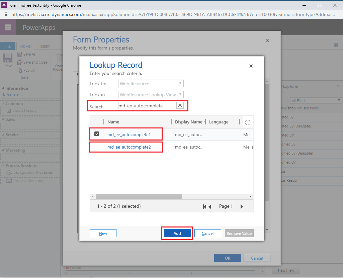Close the Form Properties dialog

click(x=267, y=40)
